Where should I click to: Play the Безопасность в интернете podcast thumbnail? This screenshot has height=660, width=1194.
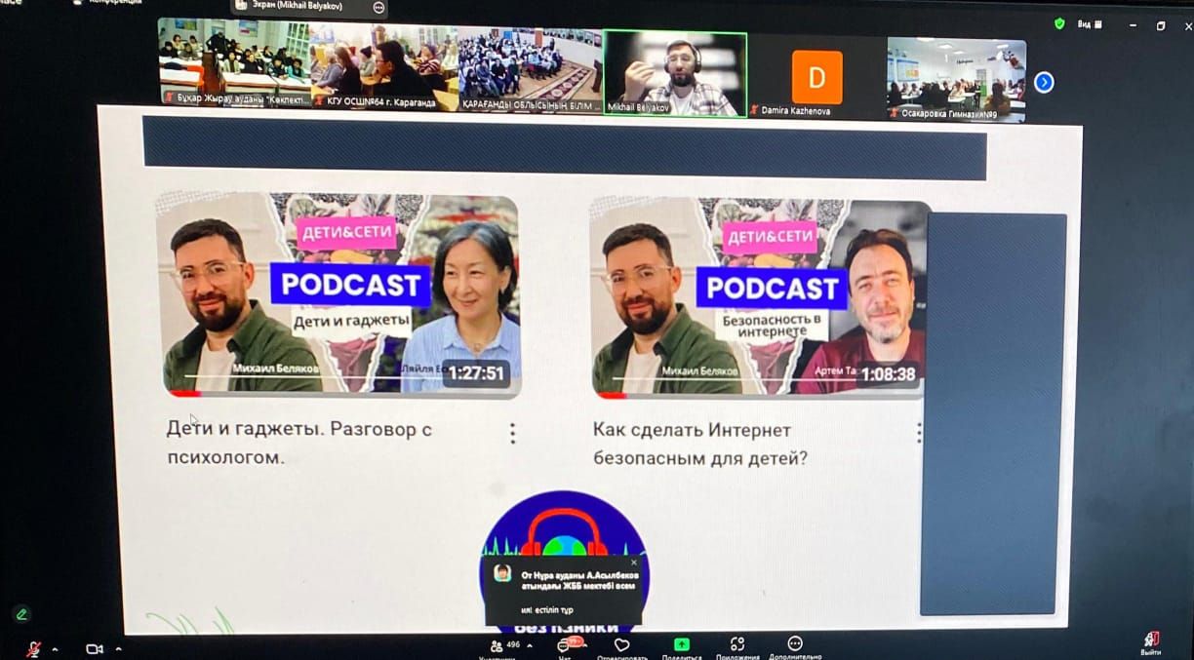760,298
